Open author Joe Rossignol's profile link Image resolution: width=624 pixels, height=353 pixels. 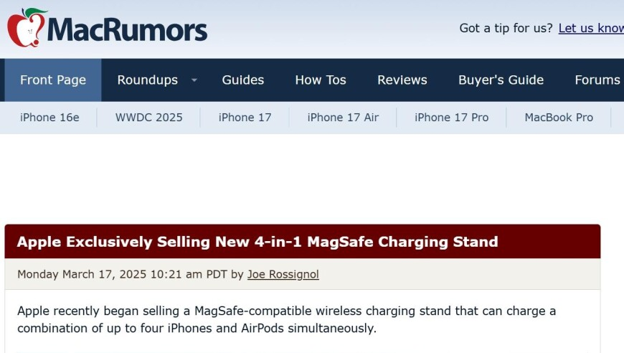point(283,274)
